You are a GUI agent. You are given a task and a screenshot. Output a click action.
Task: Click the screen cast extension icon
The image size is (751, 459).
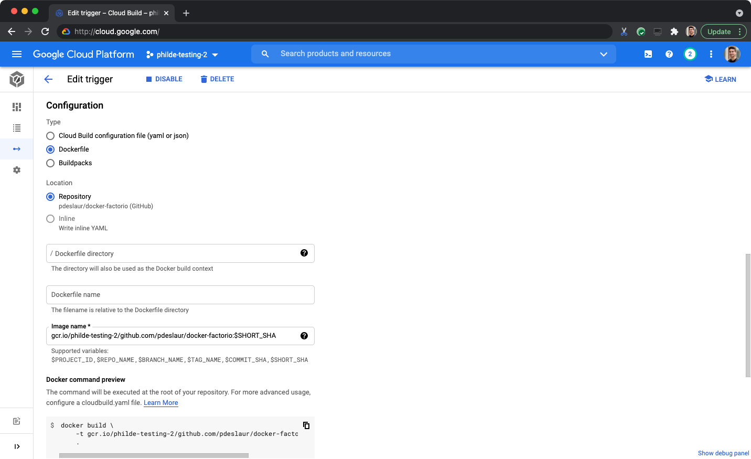(x=658, y=31)
